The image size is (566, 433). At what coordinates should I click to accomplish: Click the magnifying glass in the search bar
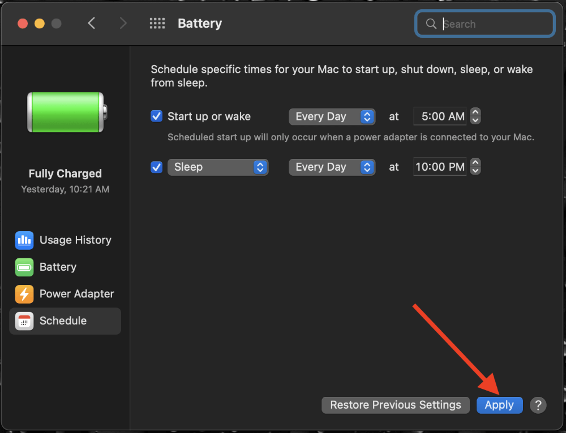coord(430,24)
